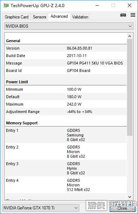Switch to the Graphics Card tab

pos(17,17)
